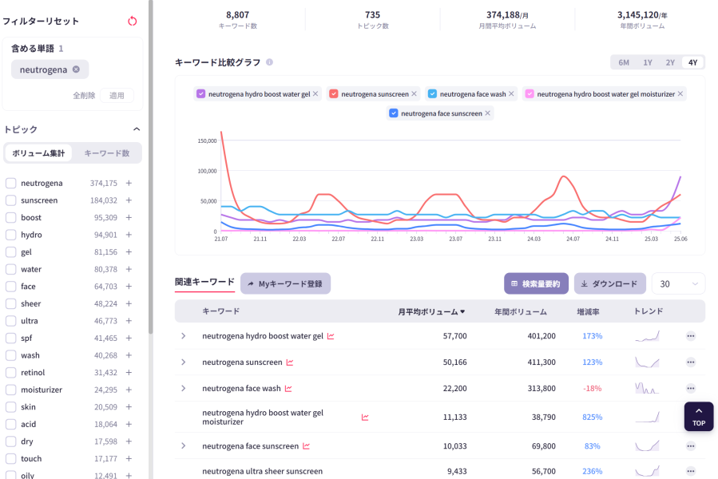
Task: Check the hydro topic checkbox
Action: [11, 235]
